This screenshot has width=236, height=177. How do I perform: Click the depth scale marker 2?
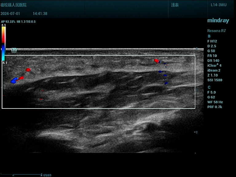(x=196, y=132)
